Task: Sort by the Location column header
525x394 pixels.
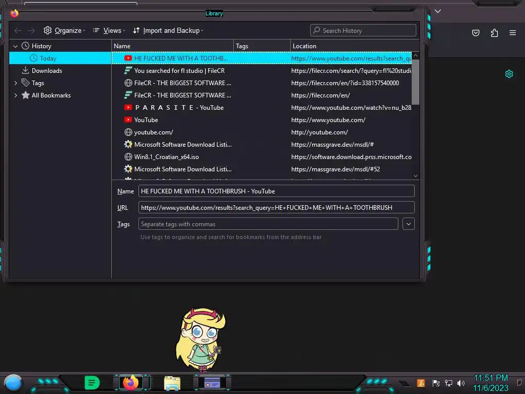Action: [355, 46]
